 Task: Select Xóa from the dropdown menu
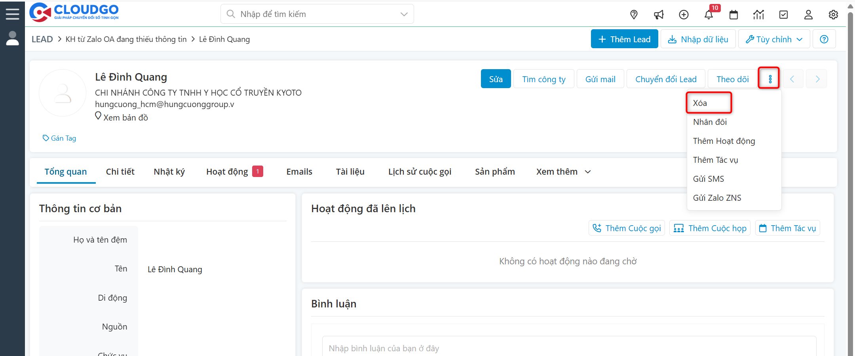click(x=700, y=103)
